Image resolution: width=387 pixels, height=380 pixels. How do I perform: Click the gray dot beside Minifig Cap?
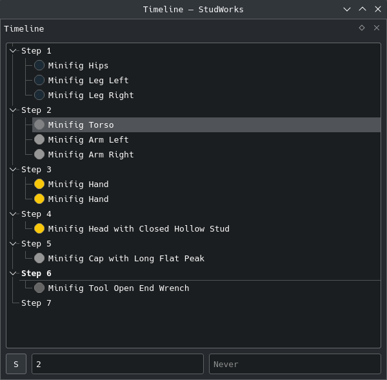[x=39, y=258]
